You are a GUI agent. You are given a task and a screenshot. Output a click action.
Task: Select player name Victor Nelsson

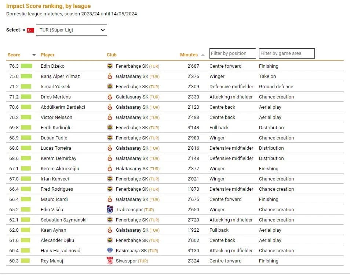coord(56,118)
